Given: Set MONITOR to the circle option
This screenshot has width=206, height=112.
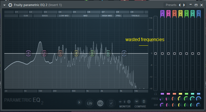Looking at the screenshot, I should point(129,102).
